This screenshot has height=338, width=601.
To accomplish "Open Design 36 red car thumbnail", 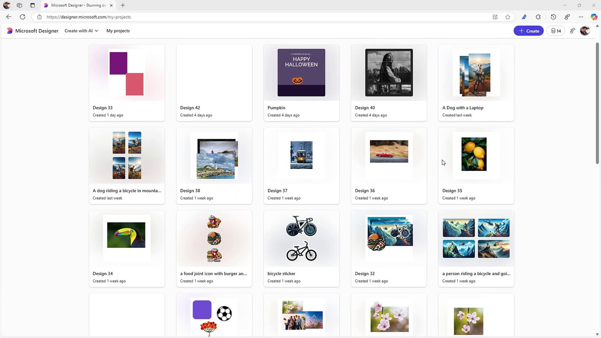I will [x=389, y=156].
